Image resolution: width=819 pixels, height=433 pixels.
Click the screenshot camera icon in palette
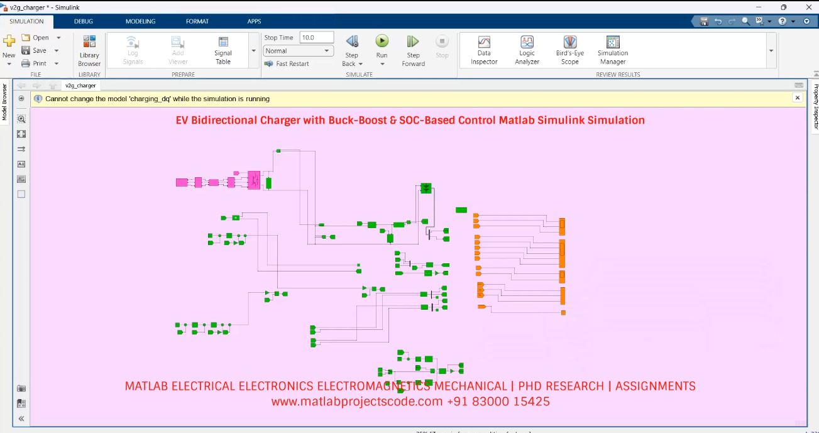click(21, 389)
